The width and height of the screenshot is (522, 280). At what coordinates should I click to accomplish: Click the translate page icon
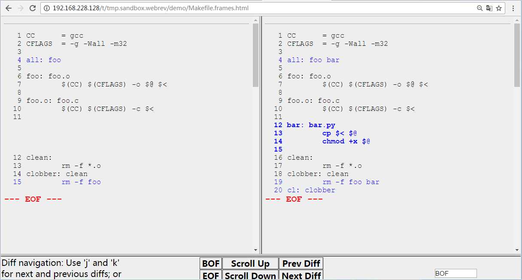489,8
